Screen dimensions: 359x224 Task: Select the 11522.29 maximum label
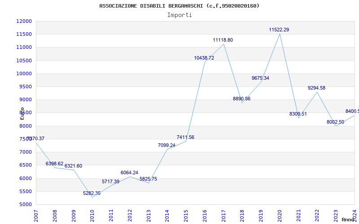point(279,30)
